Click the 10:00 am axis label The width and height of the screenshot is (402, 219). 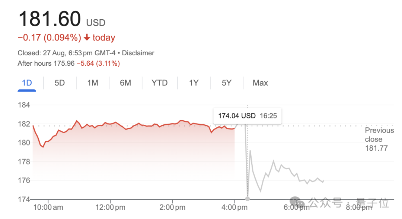[48, 207]
